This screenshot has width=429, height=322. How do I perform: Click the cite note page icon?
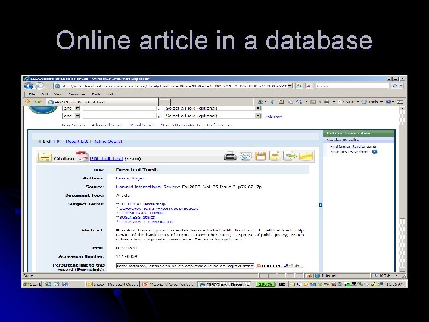pos(275,156)
